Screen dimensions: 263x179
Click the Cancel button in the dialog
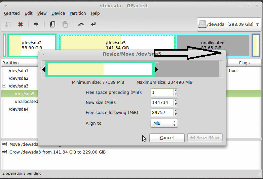(x=167, y=138)
